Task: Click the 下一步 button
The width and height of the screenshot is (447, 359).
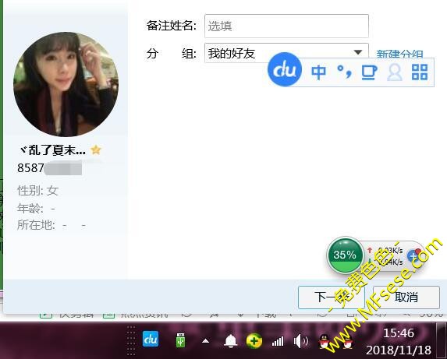Action: 332,297
